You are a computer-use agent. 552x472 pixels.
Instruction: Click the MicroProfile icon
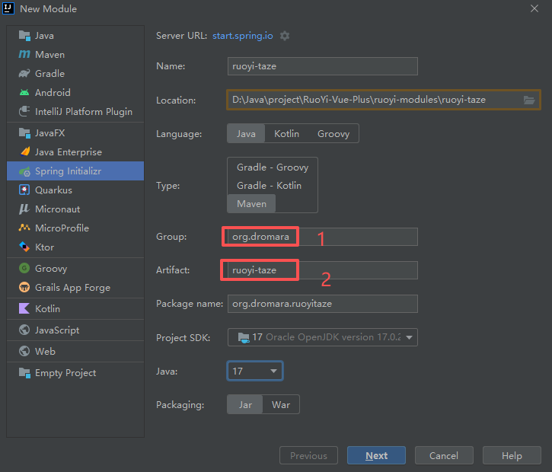(x=24, y=228)
